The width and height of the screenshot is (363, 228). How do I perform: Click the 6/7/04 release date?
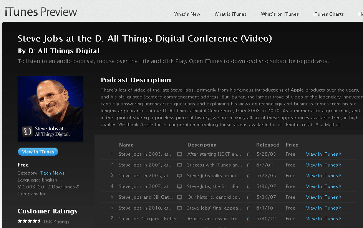pyautogui.click(x=265, y=165)
